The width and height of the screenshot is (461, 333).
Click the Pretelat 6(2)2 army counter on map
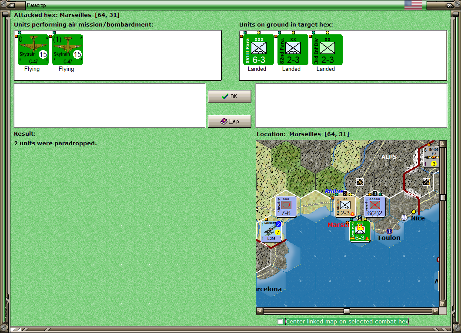(374, 206)
